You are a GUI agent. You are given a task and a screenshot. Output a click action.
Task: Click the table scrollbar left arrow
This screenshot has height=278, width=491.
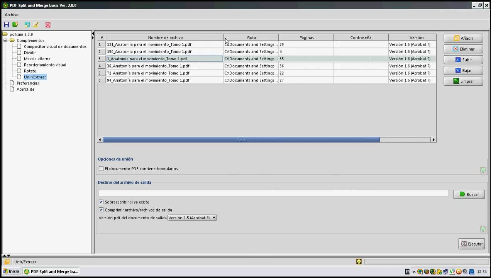click(100, 140)
